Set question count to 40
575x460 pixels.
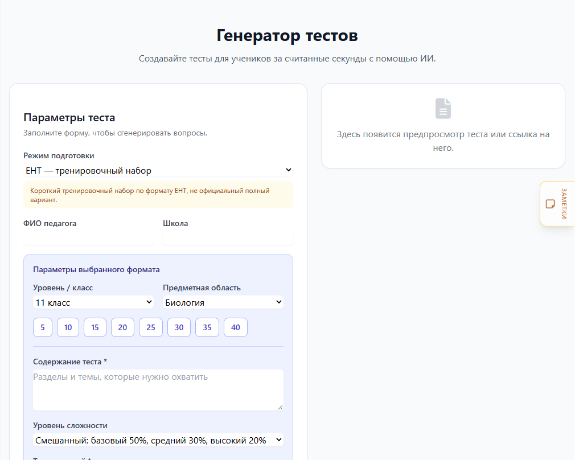236,327
